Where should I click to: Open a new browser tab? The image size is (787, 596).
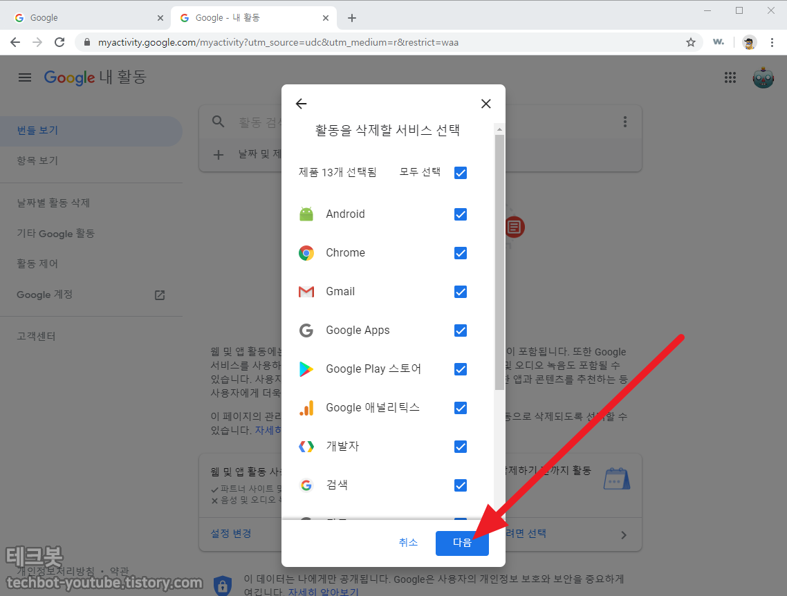(352, 18)
